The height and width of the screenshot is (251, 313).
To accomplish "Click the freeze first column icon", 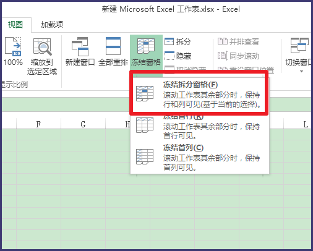I will coord(145,157).
